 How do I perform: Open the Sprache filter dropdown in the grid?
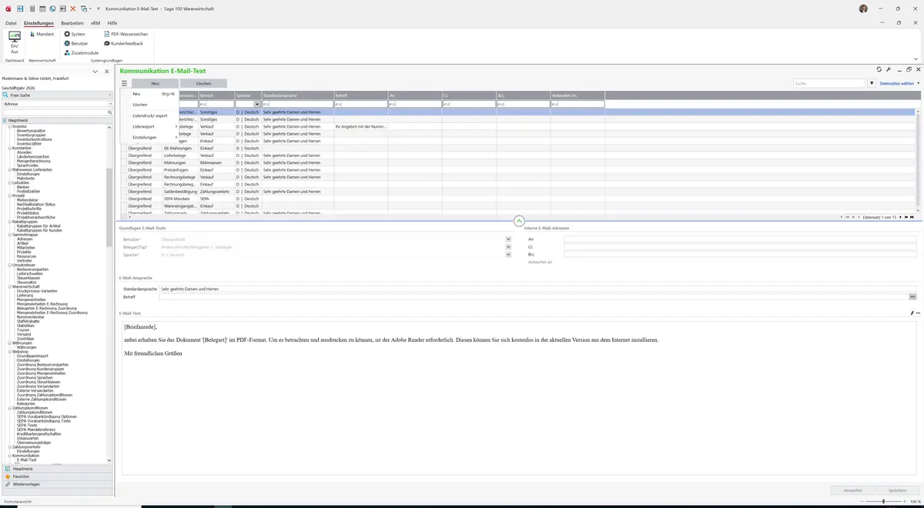[257, 104]
